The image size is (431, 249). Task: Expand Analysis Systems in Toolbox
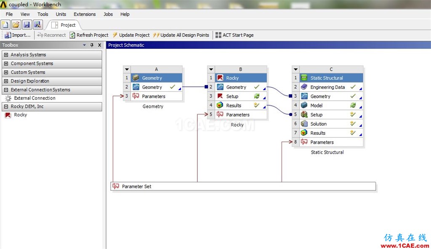coord(6,55)
